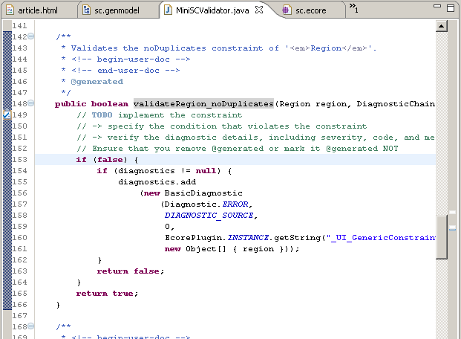Open the sc.genmodel editor tab
Image resolution: width=461 pixels, height=339 pixels.
pos(117,10)
